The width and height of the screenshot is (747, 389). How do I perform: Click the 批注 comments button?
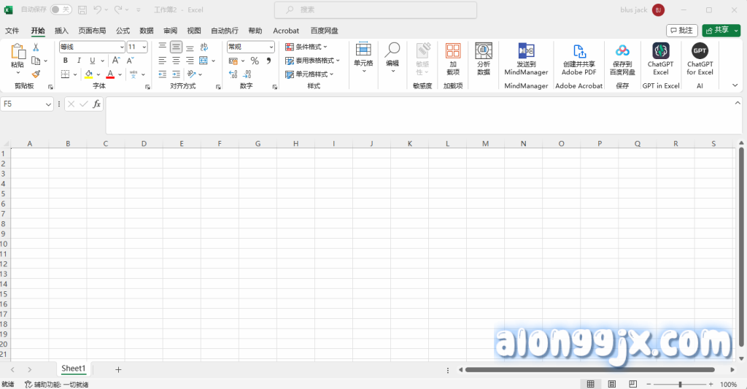click(681, 30)
